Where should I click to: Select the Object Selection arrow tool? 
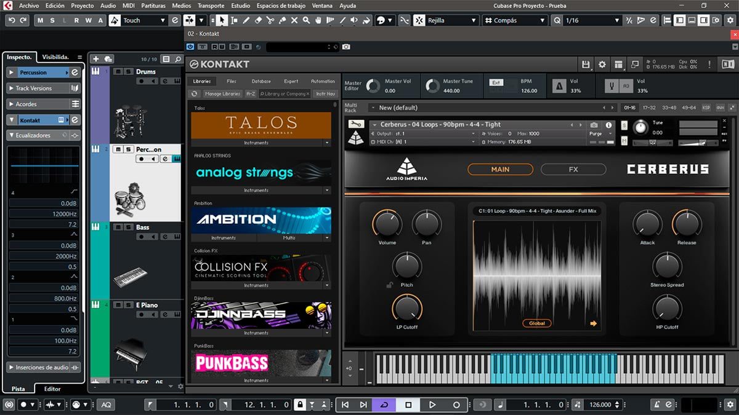(222, 20)
